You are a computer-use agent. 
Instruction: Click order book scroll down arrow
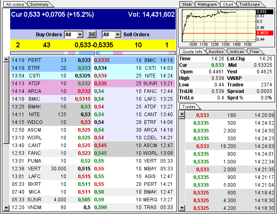click(x=6, y=208)
